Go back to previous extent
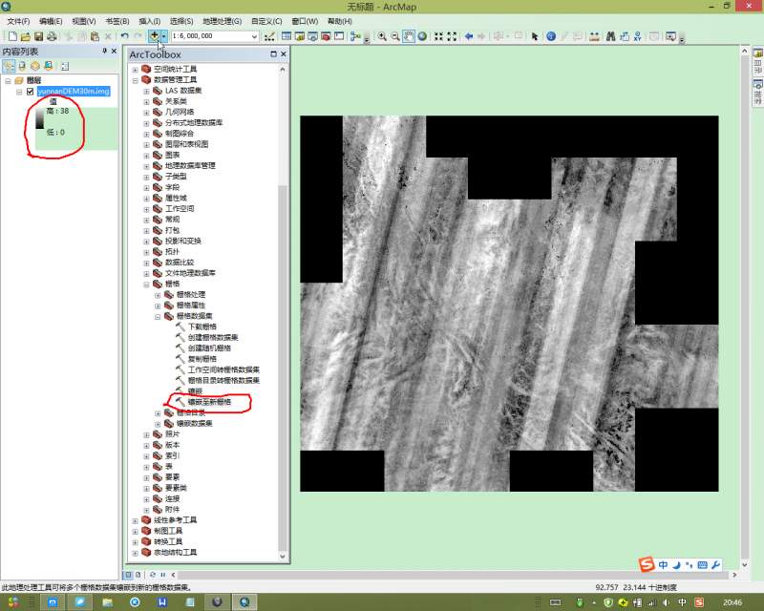764x611 pixels. point(469,36)
